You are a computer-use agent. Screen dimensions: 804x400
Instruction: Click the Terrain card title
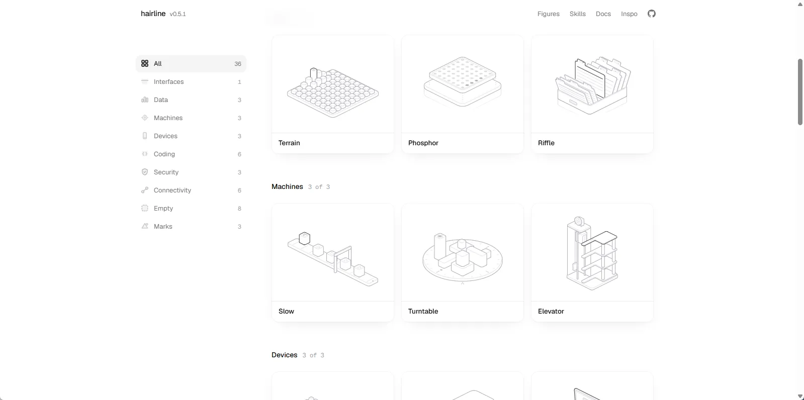click(x=289, y=143)
